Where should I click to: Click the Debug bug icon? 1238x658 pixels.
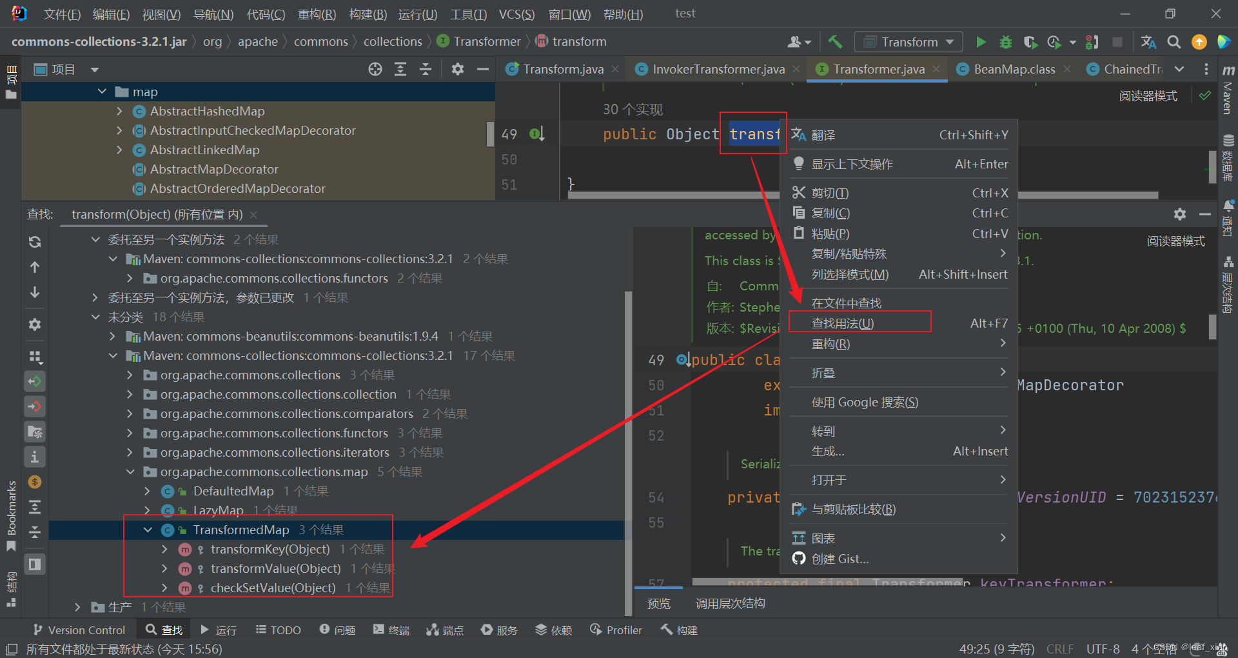1005,42
